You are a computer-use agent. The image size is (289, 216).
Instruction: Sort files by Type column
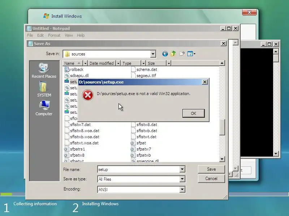[x=131, y=63]
